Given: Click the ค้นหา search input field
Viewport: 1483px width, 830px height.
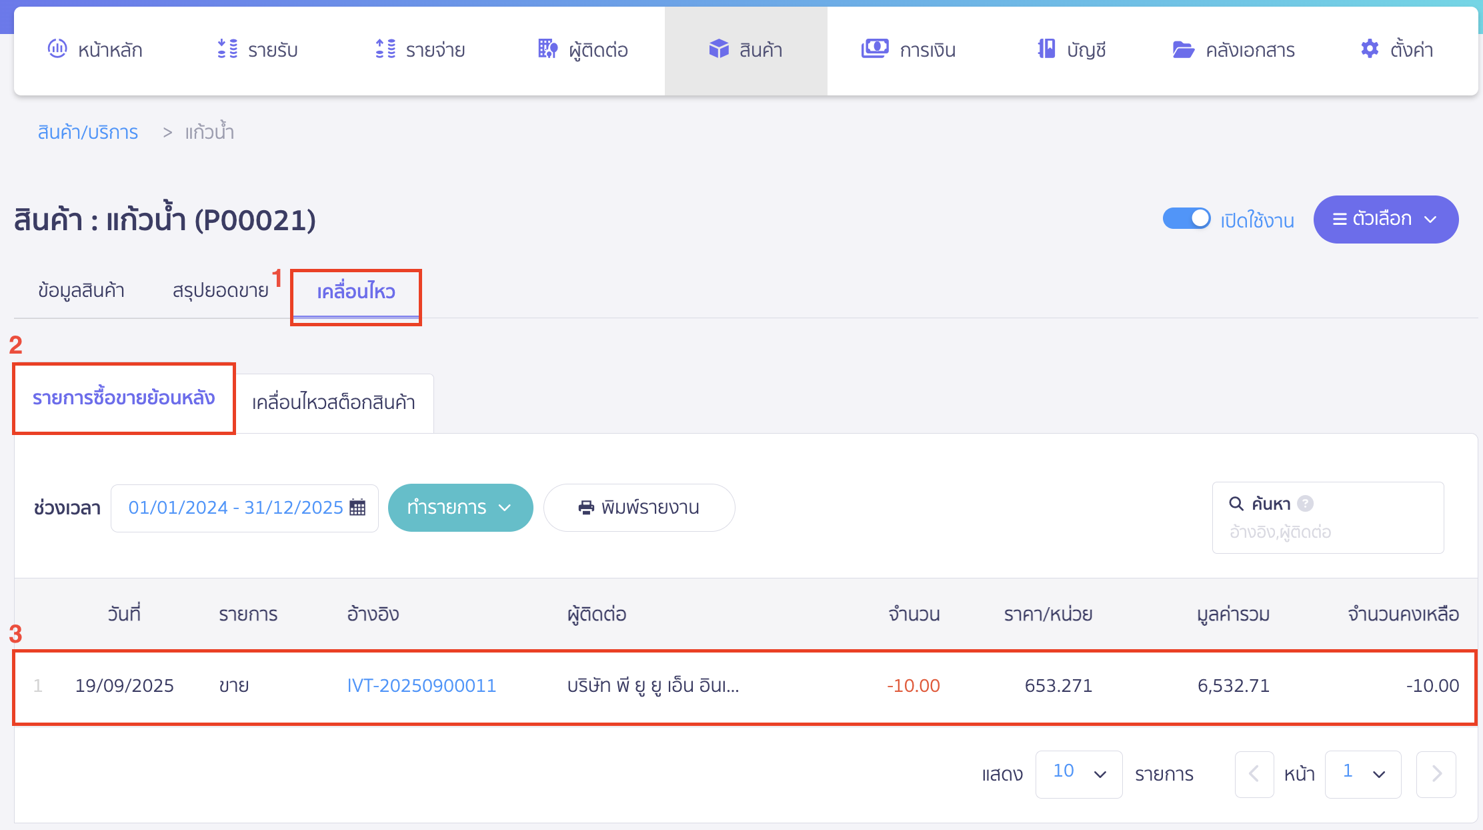Looking at the screenshot, I should [1327, 532].
